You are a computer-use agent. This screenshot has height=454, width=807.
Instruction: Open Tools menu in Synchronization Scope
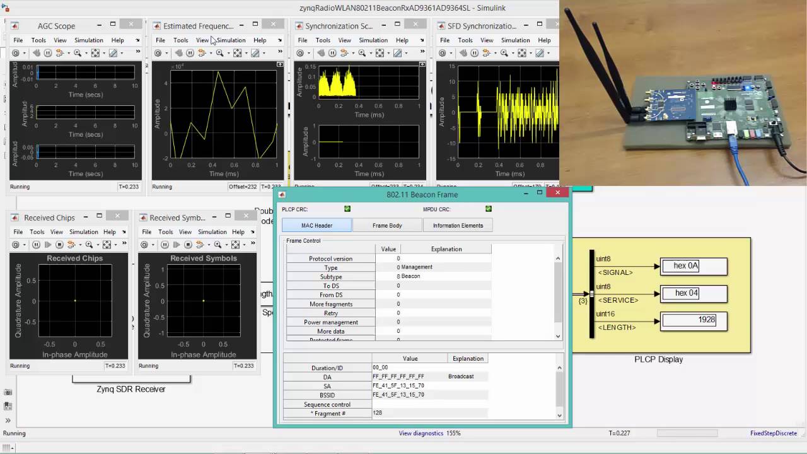pyautogui.click(x=323, y=40)
